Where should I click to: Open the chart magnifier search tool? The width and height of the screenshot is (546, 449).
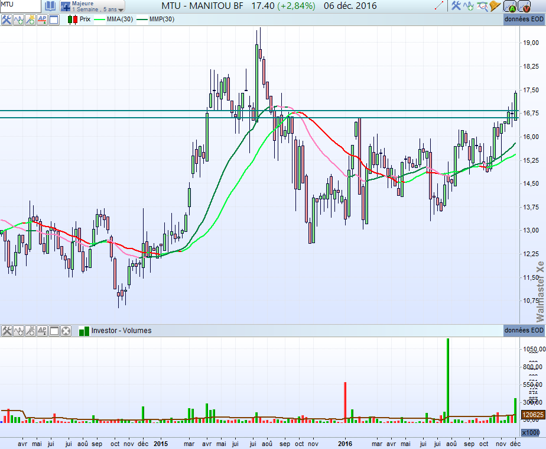click(482, 6)
